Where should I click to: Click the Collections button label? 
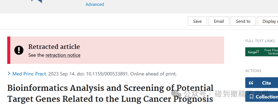(267, 97)
